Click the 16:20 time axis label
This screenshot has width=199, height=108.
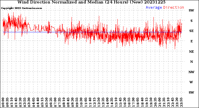[x=125, y=102]
